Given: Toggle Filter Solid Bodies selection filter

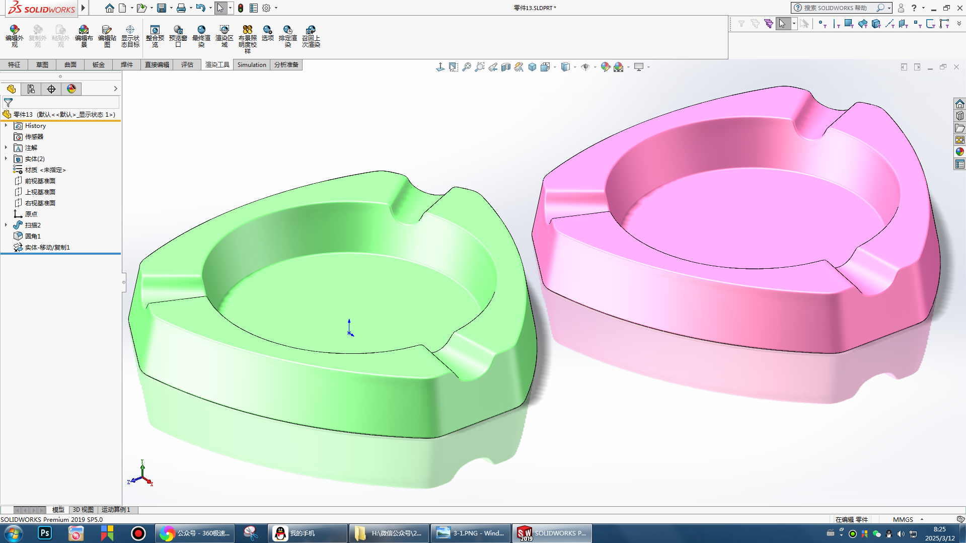Looking at the screenshot, I should point(876,24).
